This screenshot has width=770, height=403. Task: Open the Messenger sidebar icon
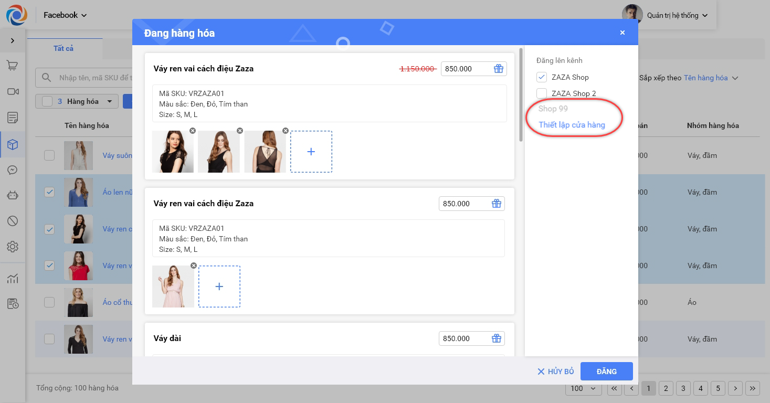[13, 170]
